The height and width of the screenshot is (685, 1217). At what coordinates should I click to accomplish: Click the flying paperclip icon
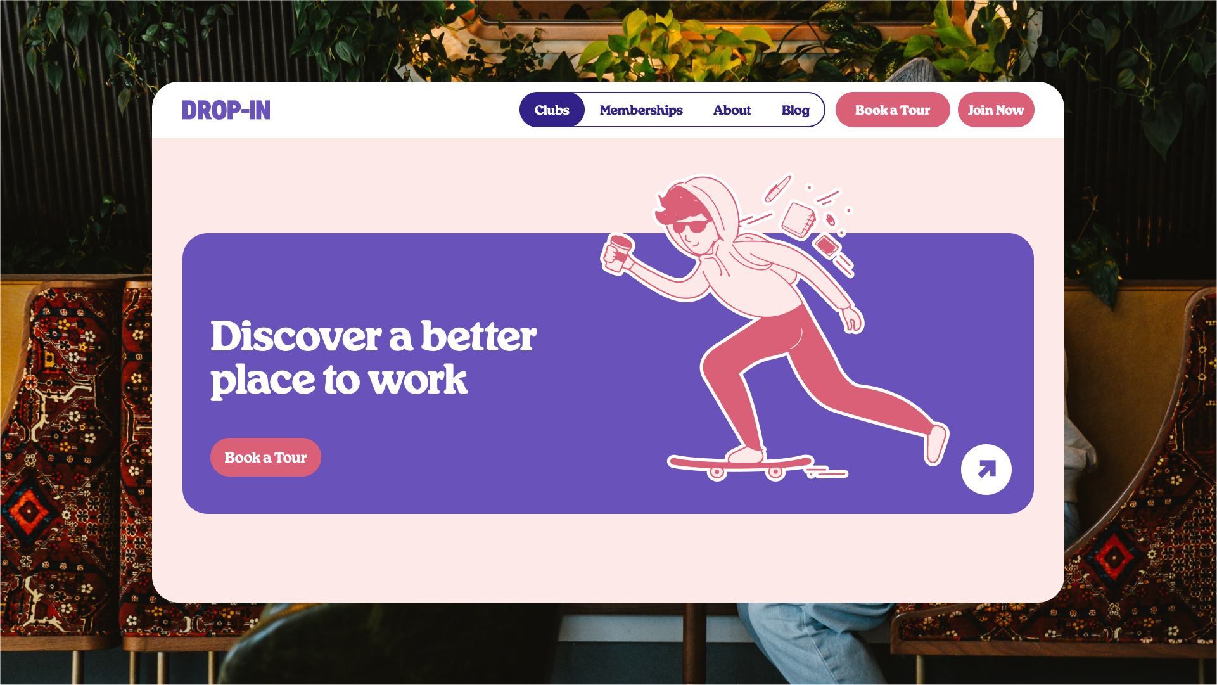coord(830,220)
